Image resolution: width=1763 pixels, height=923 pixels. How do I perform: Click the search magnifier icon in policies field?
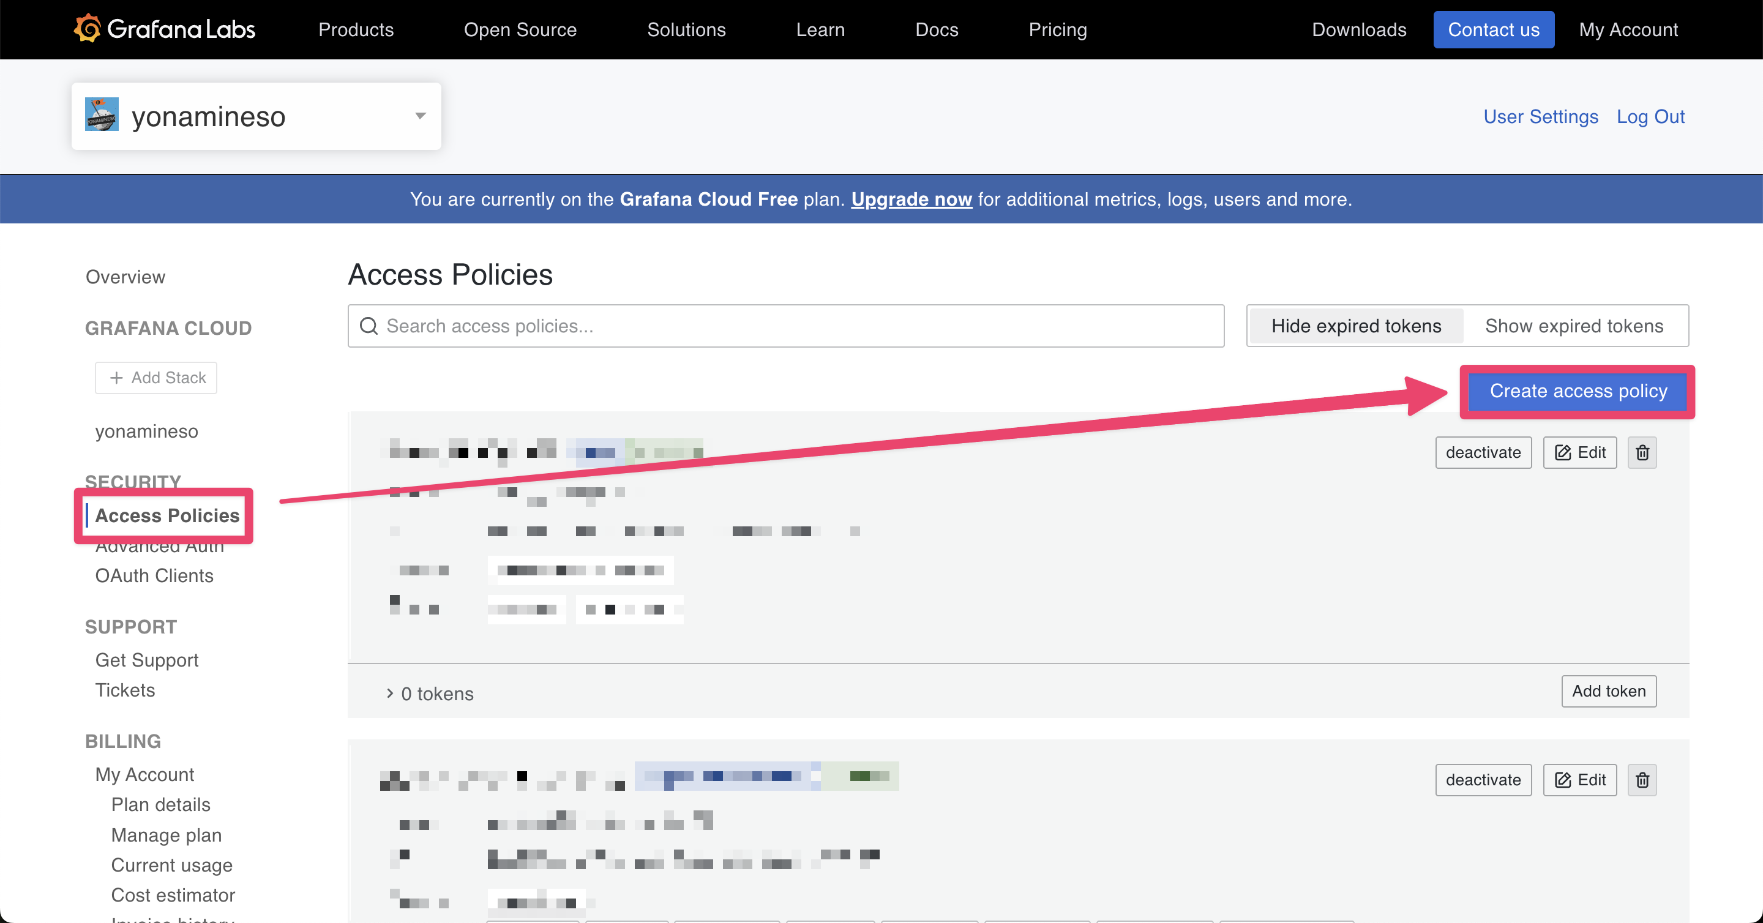point(369,326)
